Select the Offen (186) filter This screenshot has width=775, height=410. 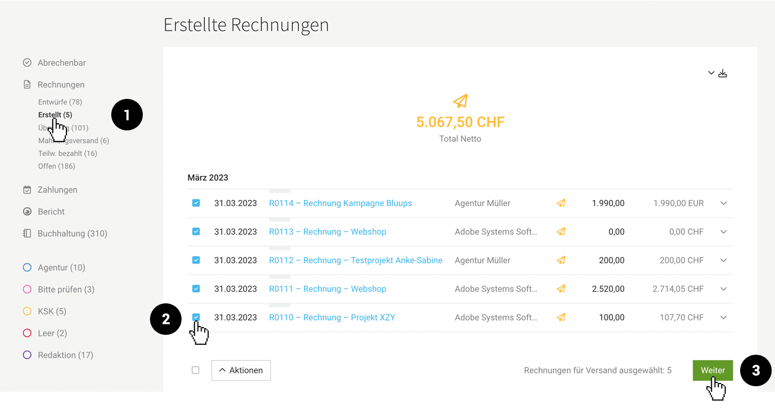coord(56,166)
